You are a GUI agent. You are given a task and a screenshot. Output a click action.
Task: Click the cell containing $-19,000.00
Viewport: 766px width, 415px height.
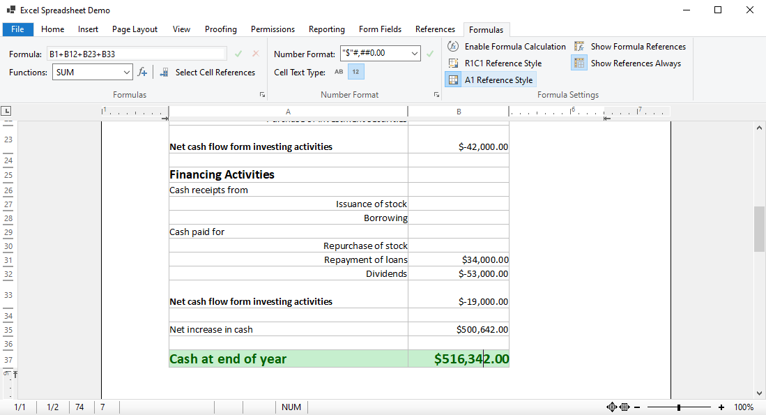coord(459,294)
